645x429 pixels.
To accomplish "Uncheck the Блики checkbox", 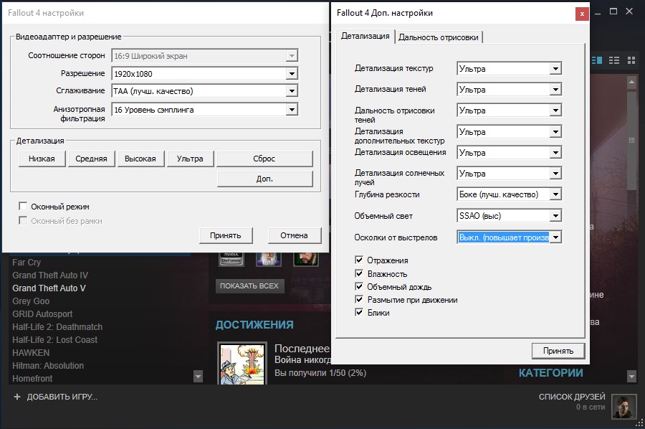I will (x=359, y=312).
